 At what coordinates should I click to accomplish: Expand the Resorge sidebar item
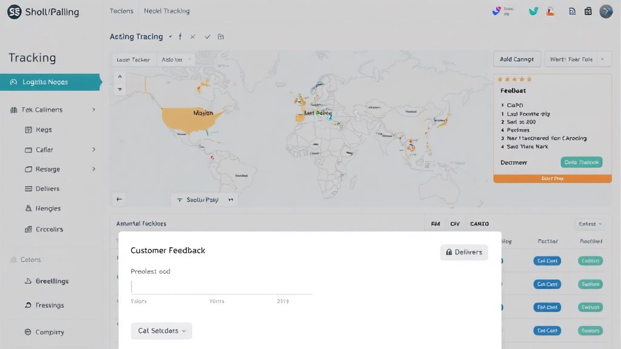coord(60,169)
